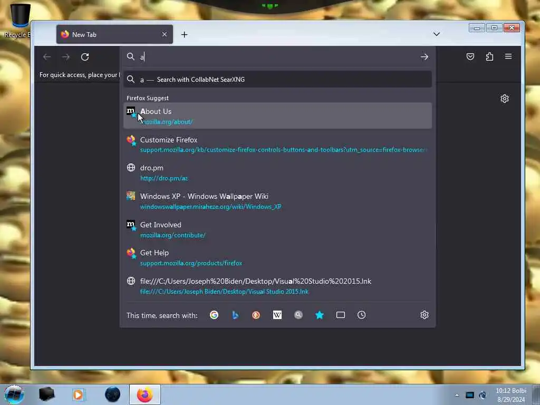Open the About Us suggestion
The width and height of the screenshot is (540, 405).
277,115
